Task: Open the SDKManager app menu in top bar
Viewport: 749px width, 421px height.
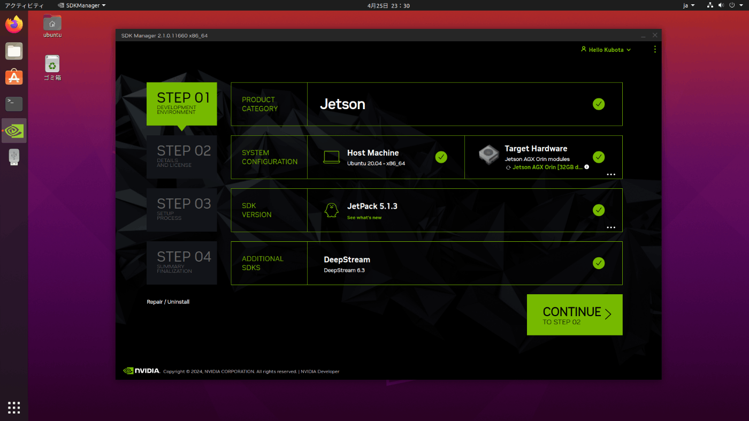Action: tap(82, 5)
